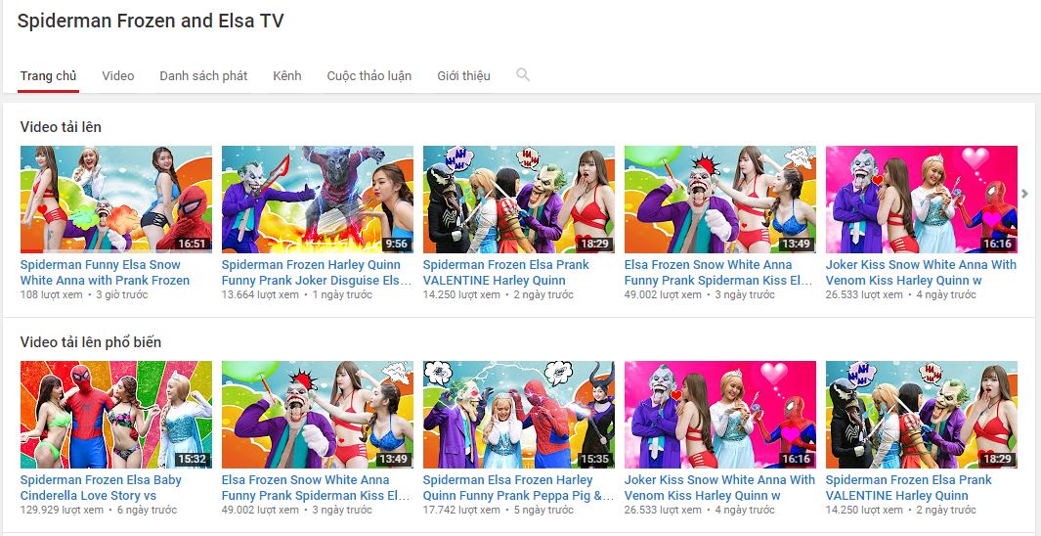Play the 16:51 video thumbnail

point(116,200)
